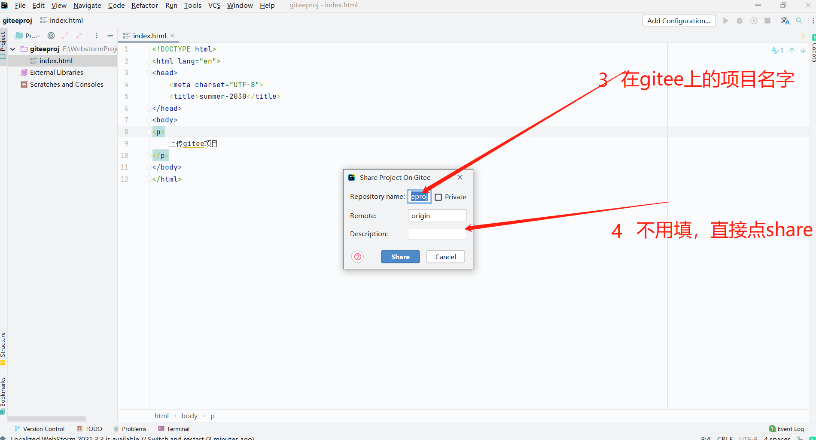The height and width of the screenshot is (440, 816).
Task: Fold the html tag at line 2
Action: [x=149, y=61]
